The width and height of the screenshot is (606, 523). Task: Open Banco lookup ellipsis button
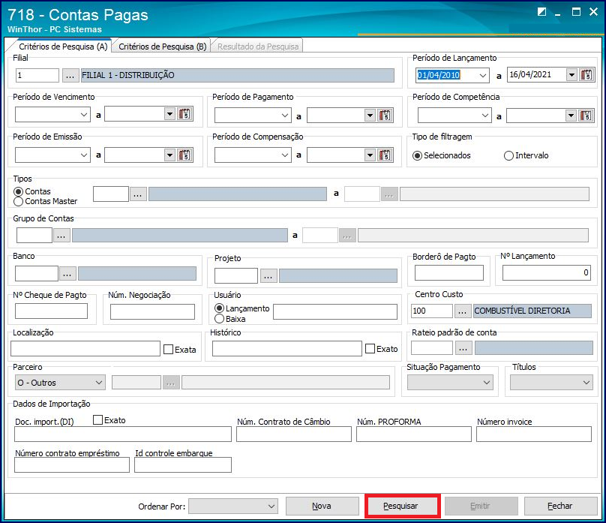(x=67, y=274)
